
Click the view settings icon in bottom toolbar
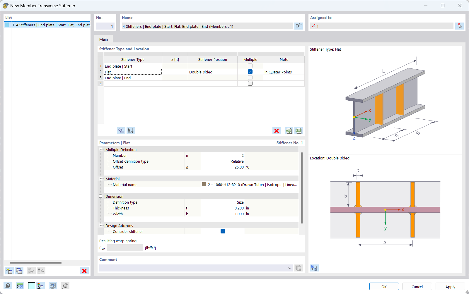click(x=53, y=286)
